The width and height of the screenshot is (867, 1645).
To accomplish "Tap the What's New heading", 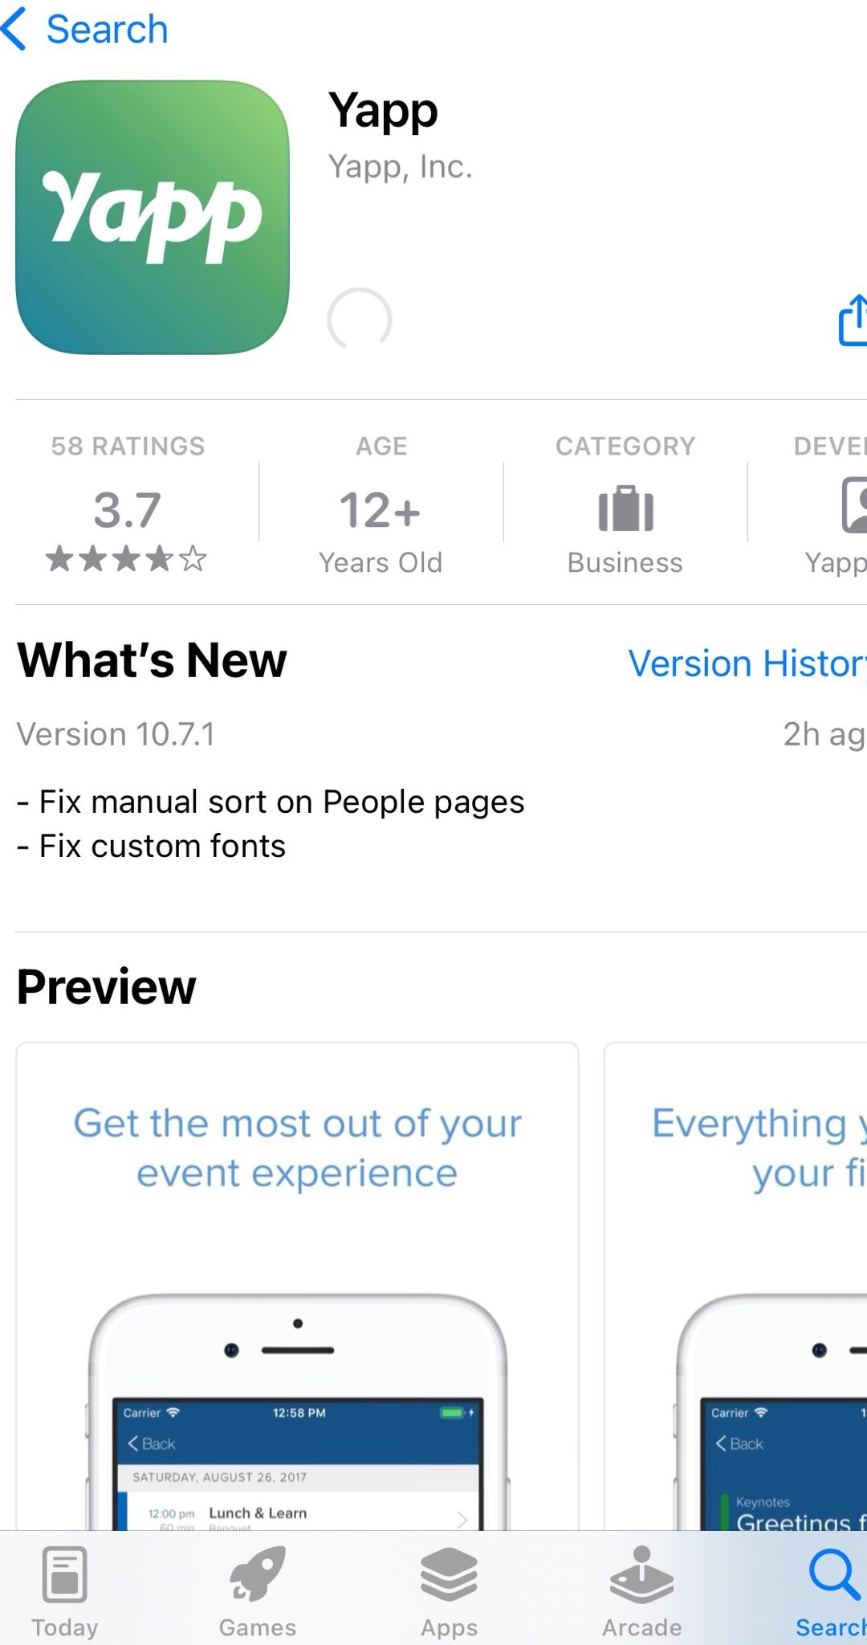I will tap(152, 660).
